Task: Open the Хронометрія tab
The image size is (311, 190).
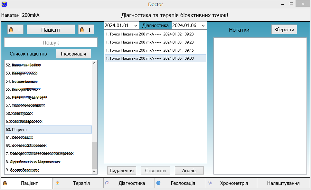Action: 231,183
